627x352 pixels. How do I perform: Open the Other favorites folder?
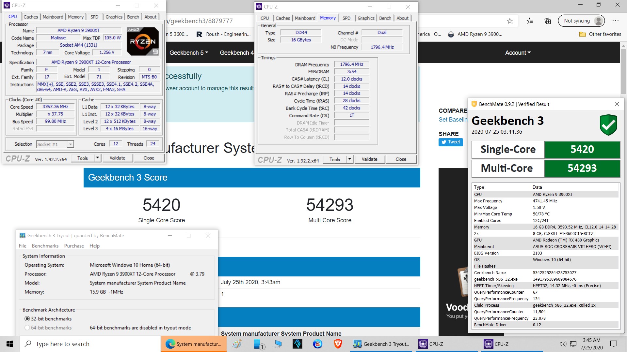600,34
